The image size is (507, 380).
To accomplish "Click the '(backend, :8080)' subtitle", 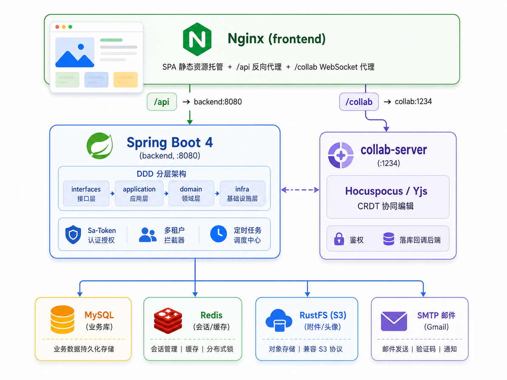I will [x=170, y=156].
